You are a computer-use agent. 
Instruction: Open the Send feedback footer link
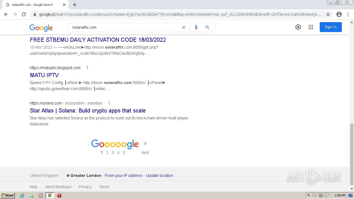pos(58,187)
